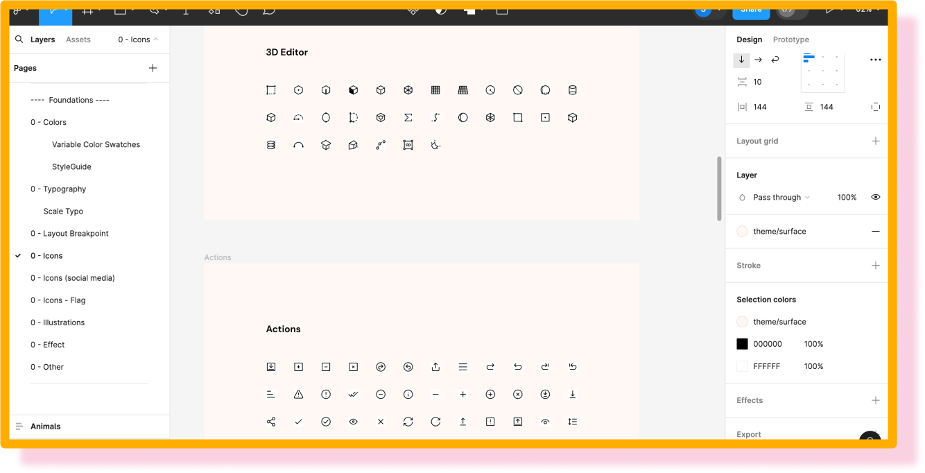Select the share-nodes icon in the Actions frame
925x473 pixels.
pos(271,422)
